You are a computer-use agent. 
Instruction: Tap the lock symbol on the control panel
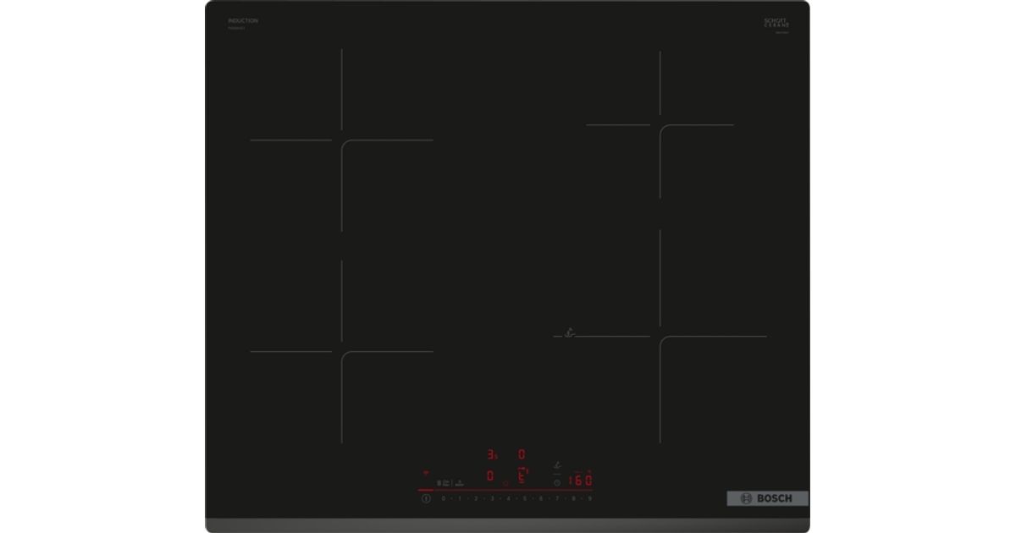click(439, 483)
